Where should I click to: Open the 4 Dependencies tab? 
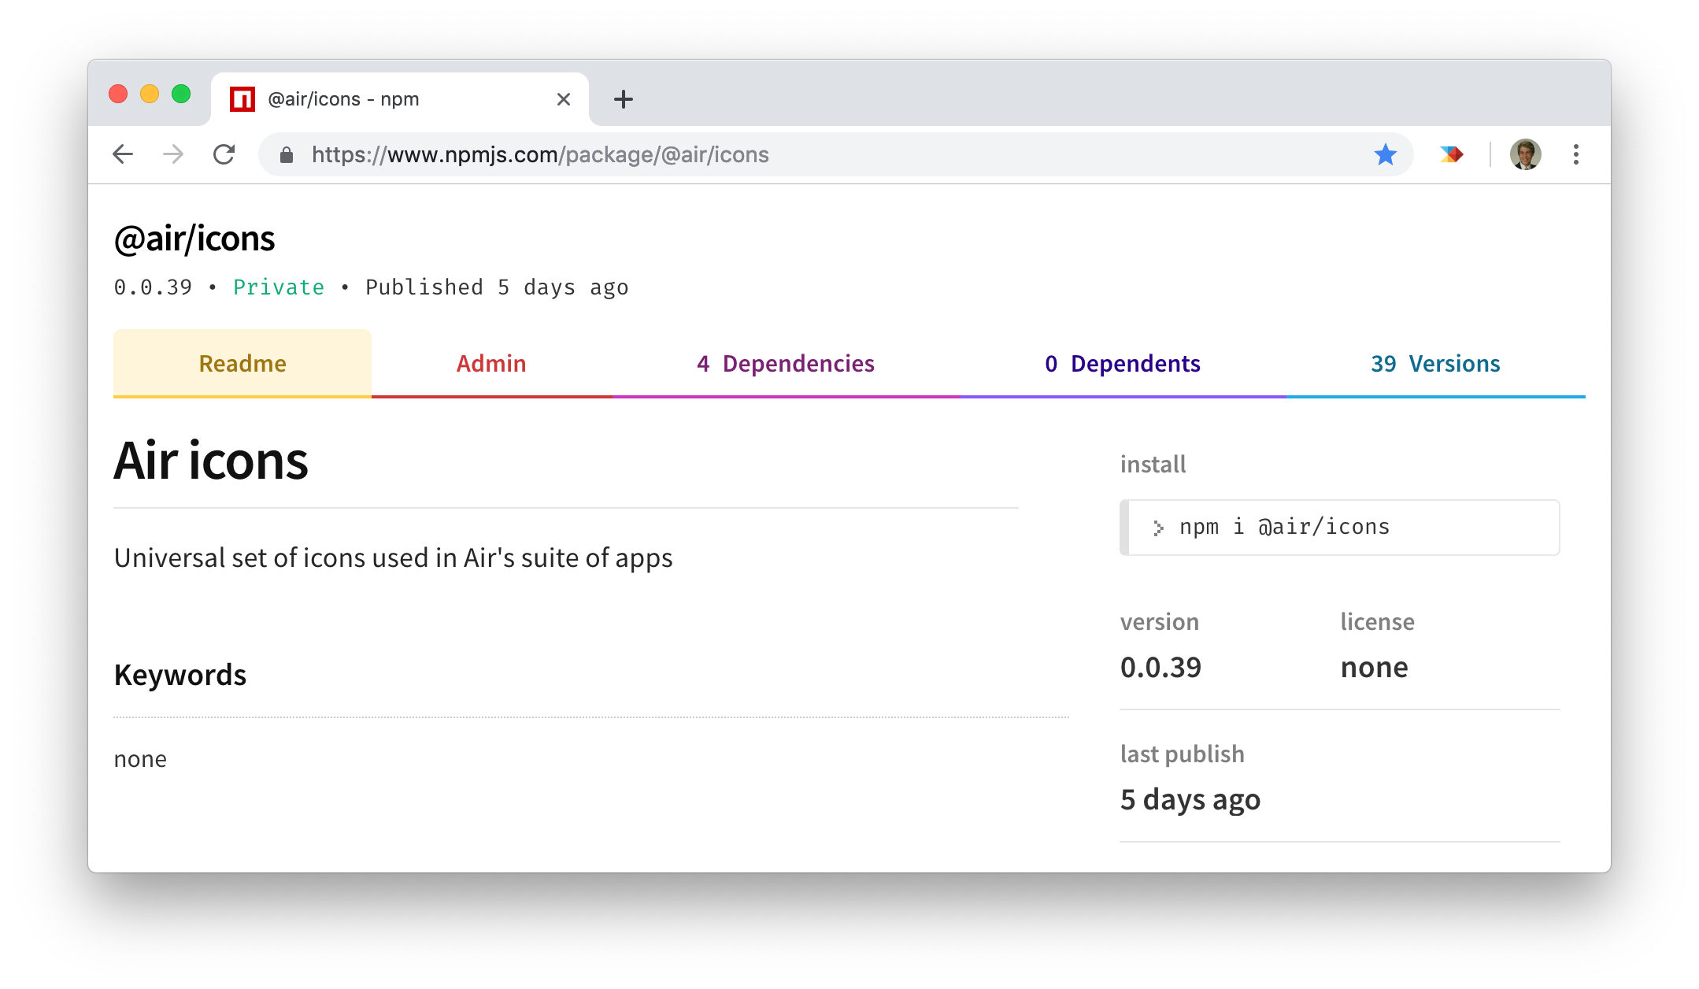(786, 363)
